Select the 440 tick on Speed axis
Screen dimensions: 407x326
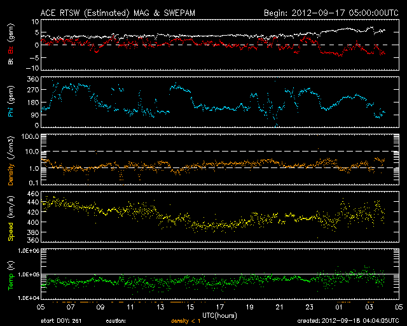pos(33,202)
